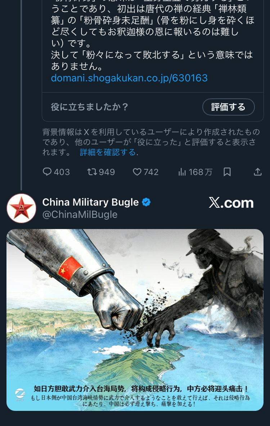This screenshot has height=426, width=270.
Task: Open the domani.shogakukan.co.jp/630163 link
Action: [x=129, y=78]
